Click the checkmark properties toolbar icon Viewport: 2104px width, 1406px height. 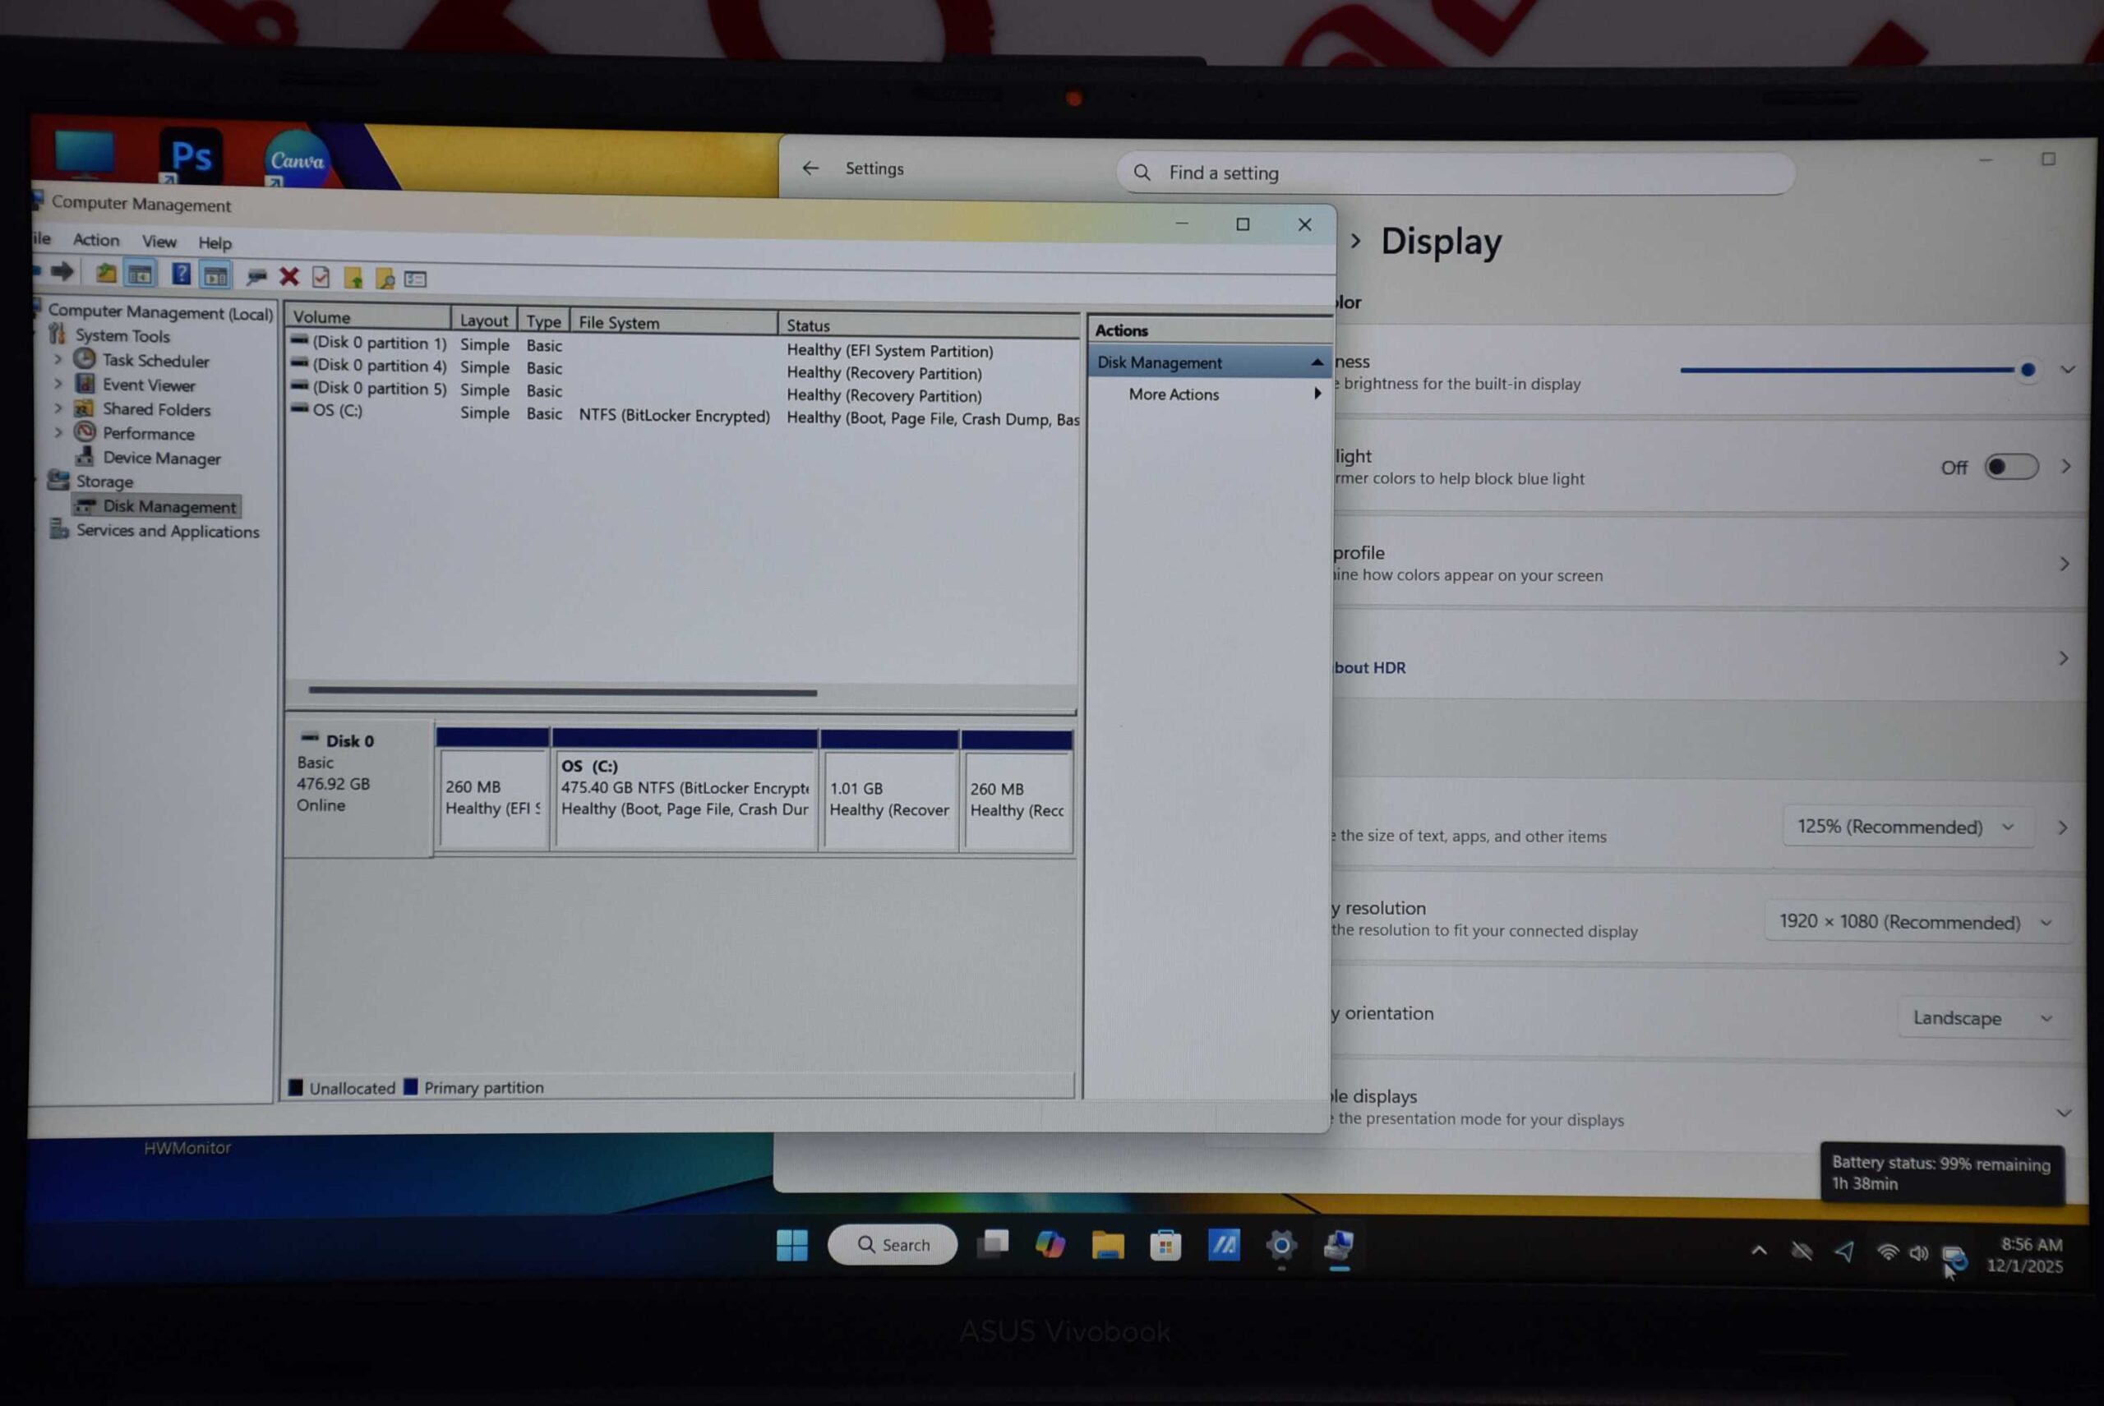(321, 278)
